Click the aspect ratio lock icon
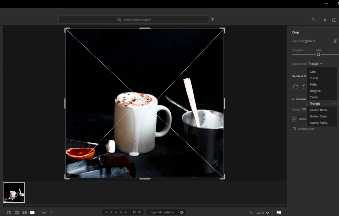339x216 pixels. [x=335, y=41]
